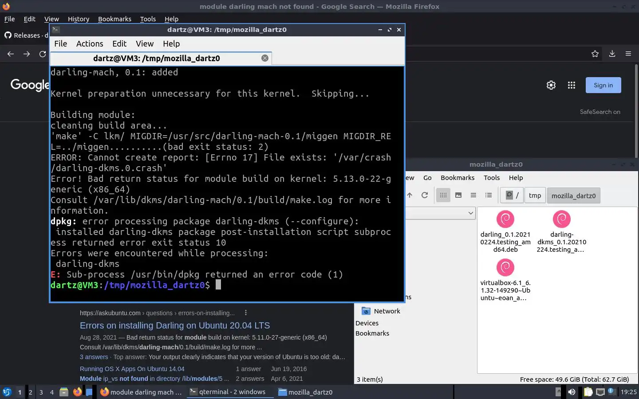
Task: Select the virtualbox-6.1 deb package file
Action: 505,280
